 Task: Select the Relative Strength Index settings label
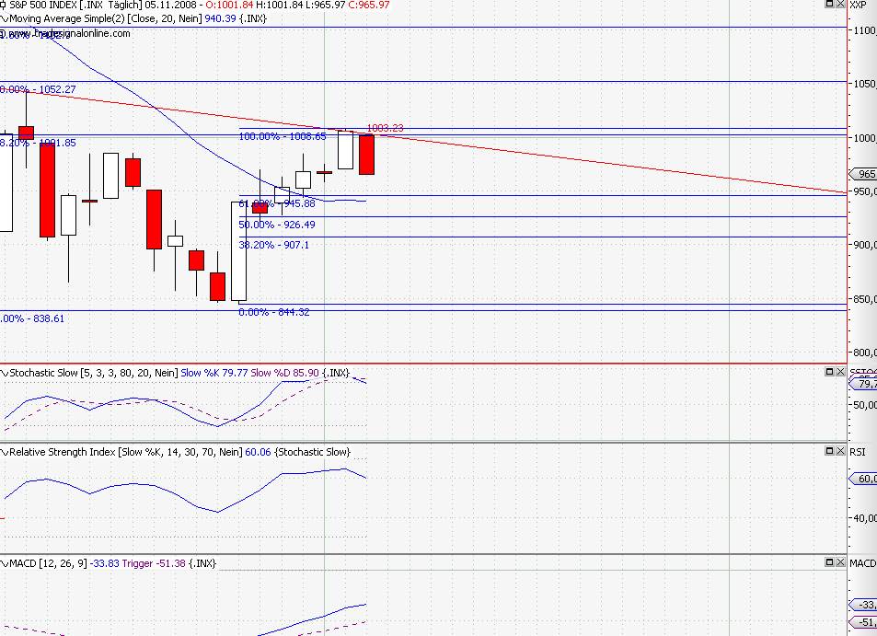click(x=126, y=452)
